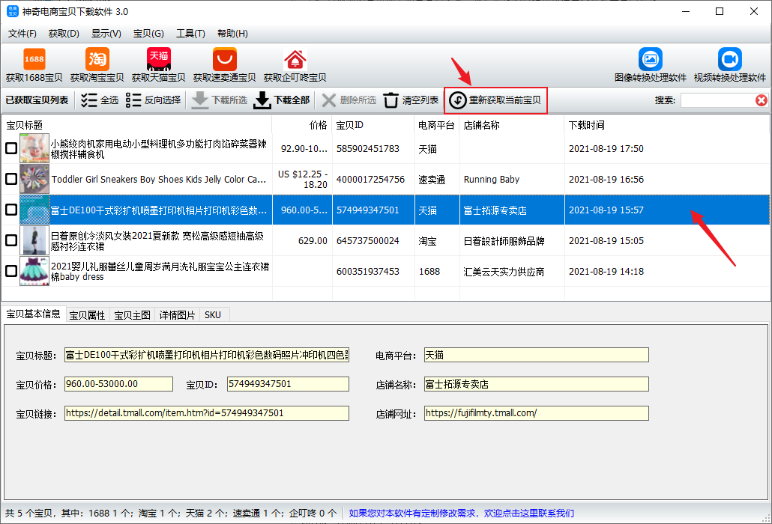Sort by 价格 column header
Image resolution: width=772 pixels, height=524 pixels.
(x=302, y=125)
